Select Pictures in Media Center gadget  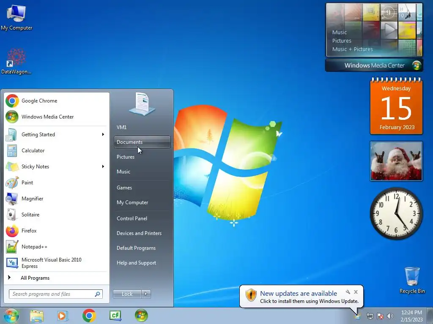point(342,41)
